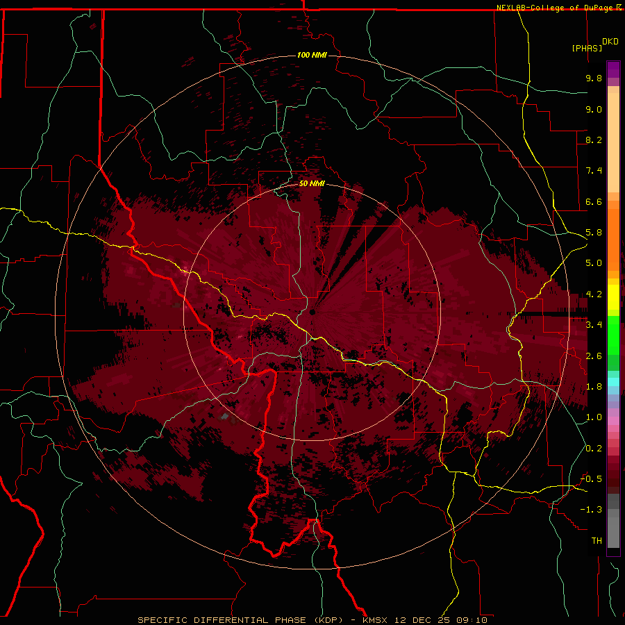Click the 1.0 value on the color scale

click(594, 417)
